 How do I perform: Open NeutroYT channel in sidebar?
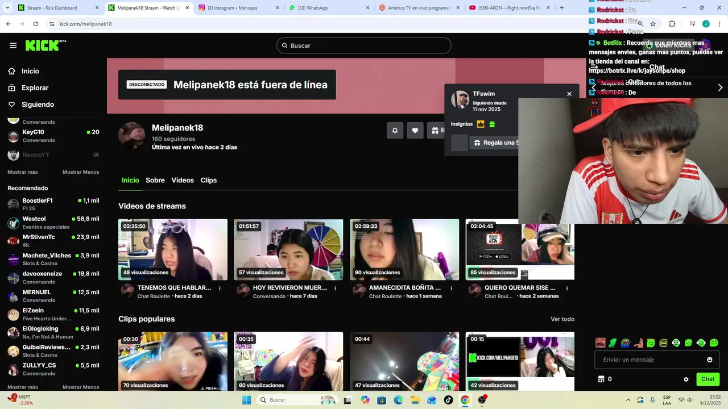tap(53, 155)
